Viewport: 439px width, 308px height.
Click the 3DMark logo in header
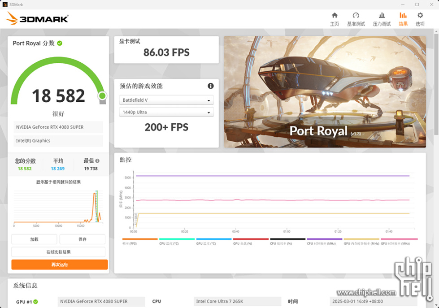[x=37, y=18]
